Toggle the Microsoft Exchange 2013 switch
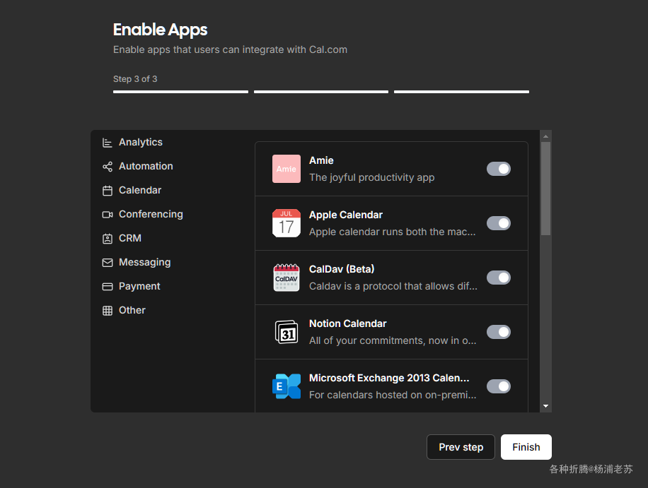The height and width of the screenshot is (488, 648). (x=499, y=386)
